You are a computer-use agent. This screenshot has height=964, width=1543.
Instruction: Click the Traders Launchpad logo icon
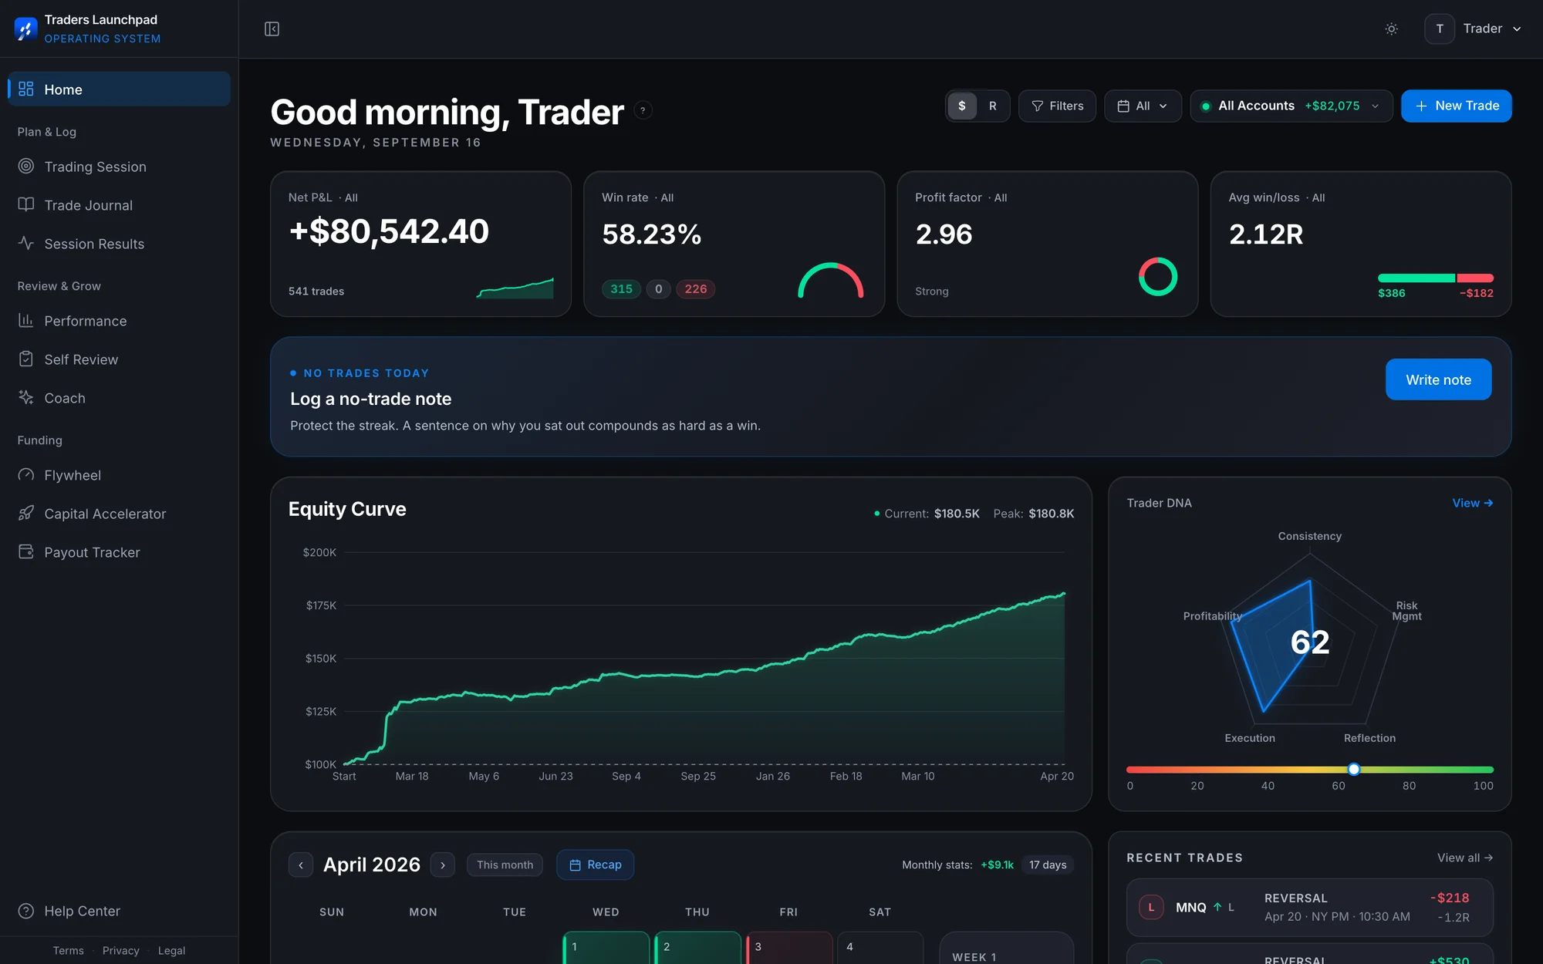[25, 29]
